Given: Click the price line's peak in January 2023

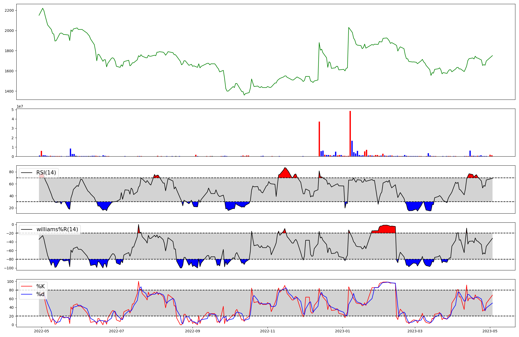Looking at the screenshot, I should point(349,27).
